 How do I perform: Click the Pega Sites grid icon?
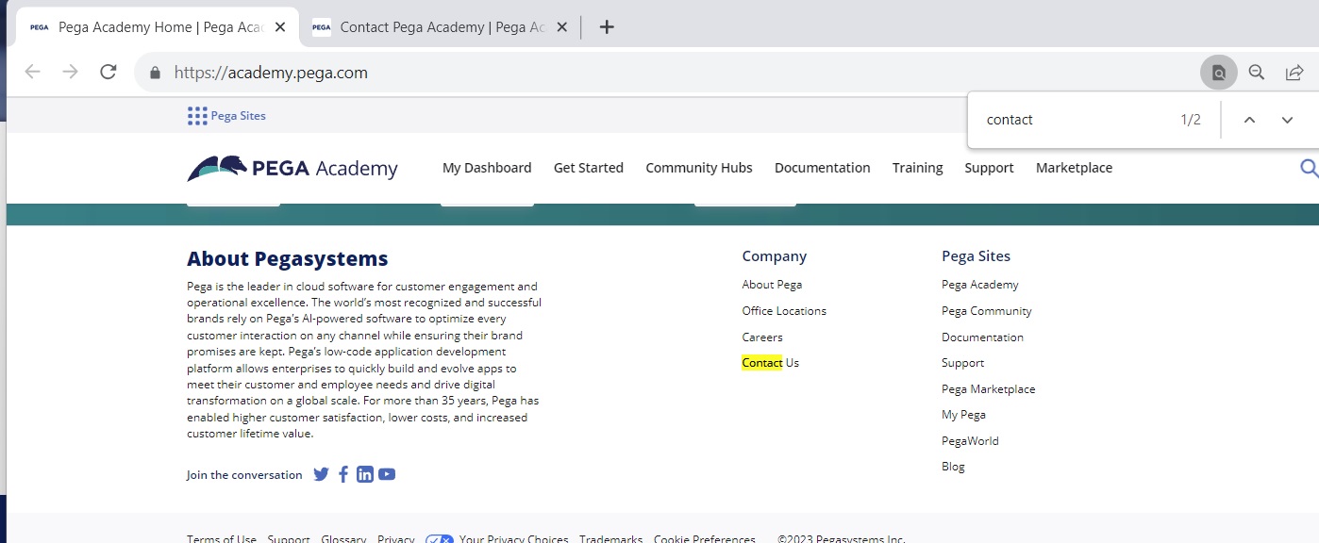(197, 116)
